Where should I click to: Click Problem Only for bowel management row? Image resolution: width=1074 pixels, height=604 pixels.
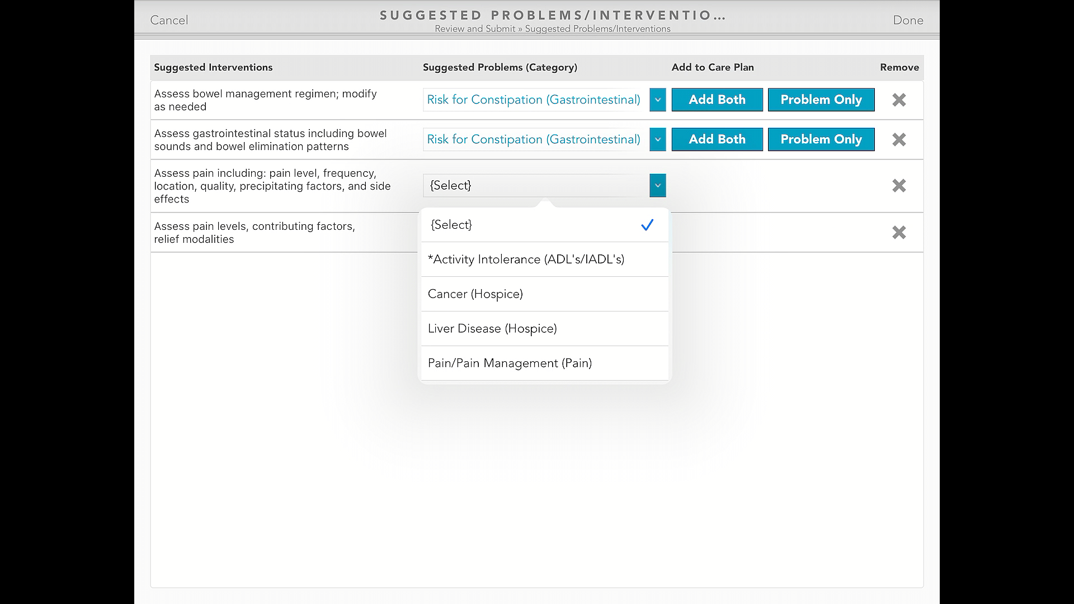pyautogui.click(x=821, y=100)
